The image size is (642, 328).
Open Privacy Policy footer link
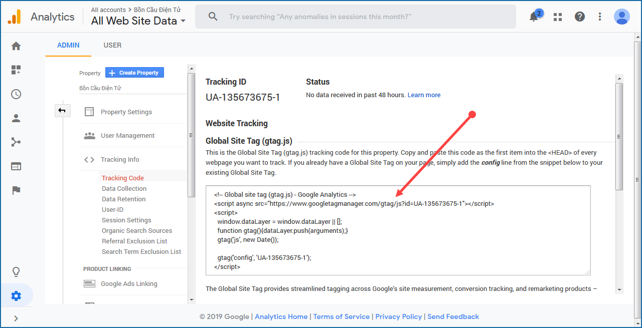tap(399, 316)
